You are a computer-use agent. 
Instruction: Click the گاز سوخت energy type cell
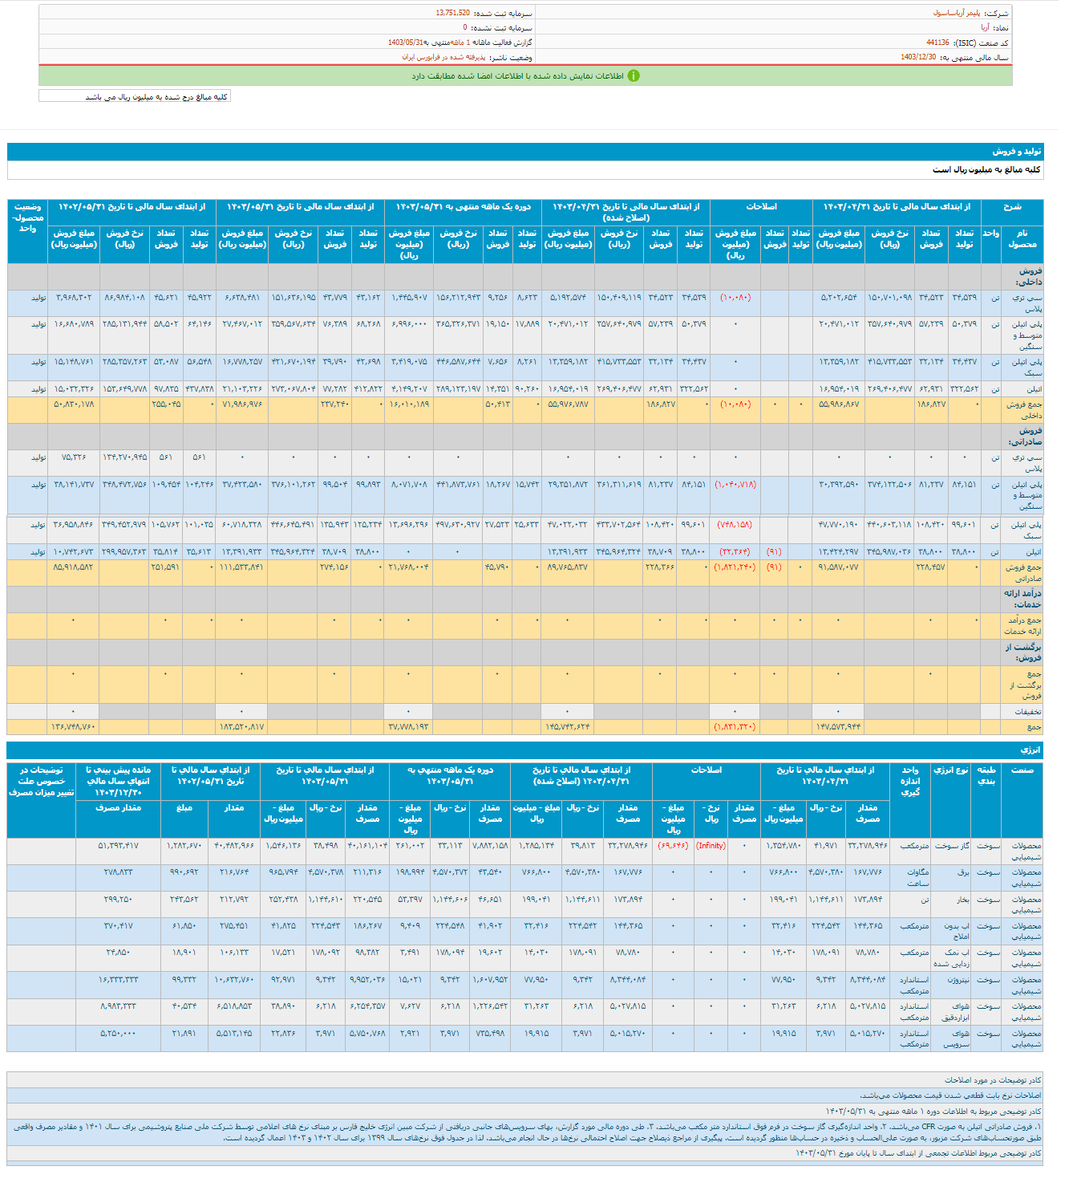coord(953,845)
